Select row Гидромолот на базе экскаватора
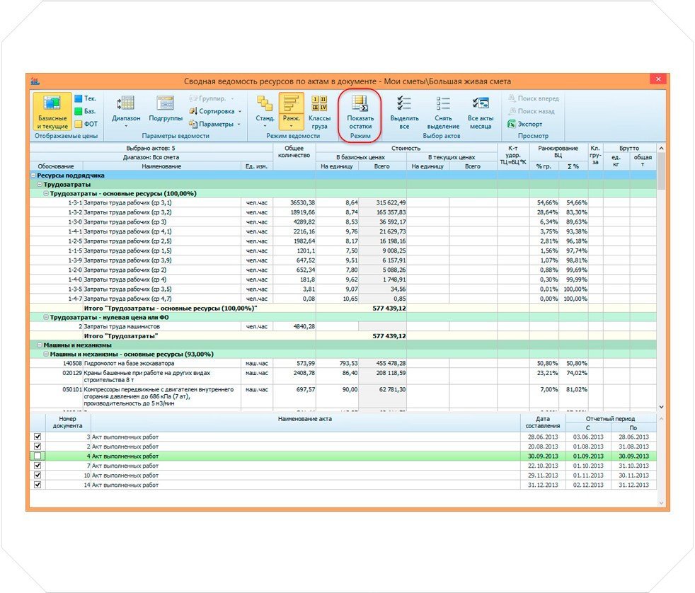The image size is (695, 593). tap(343, 364)
